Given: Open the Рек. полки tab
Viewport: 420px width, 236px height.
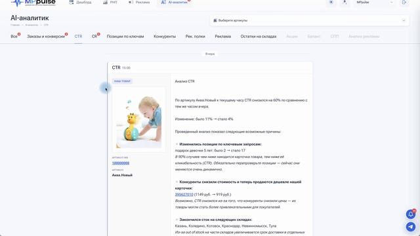Looking at the screenshot, I should tap(196, 37).
